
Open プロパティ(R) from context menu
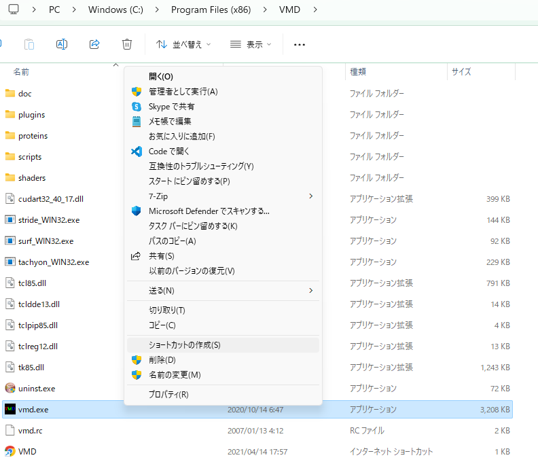[x=168, y=395]
